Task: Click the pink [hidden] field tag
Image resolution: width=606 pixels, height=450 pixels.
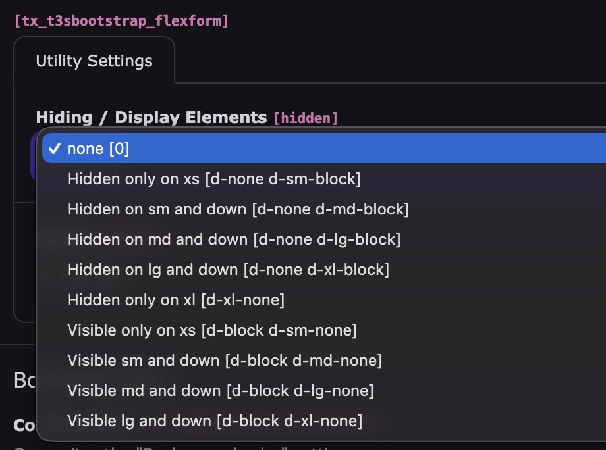Action: [305, 118]
